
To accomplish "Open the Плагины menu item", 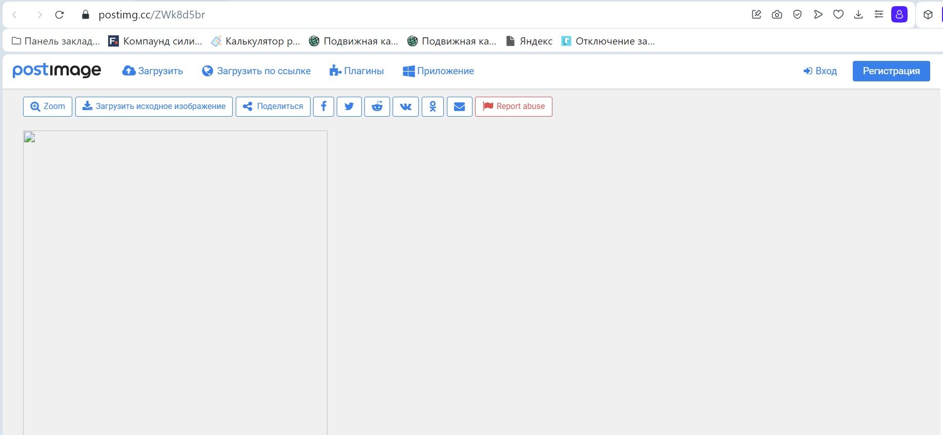I will 357,71.
